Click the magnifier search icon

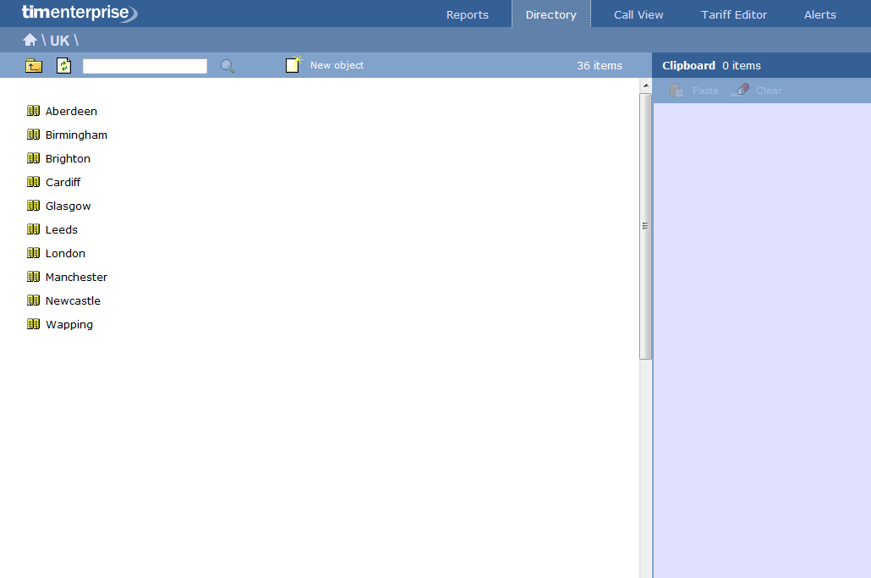point(227,66)
